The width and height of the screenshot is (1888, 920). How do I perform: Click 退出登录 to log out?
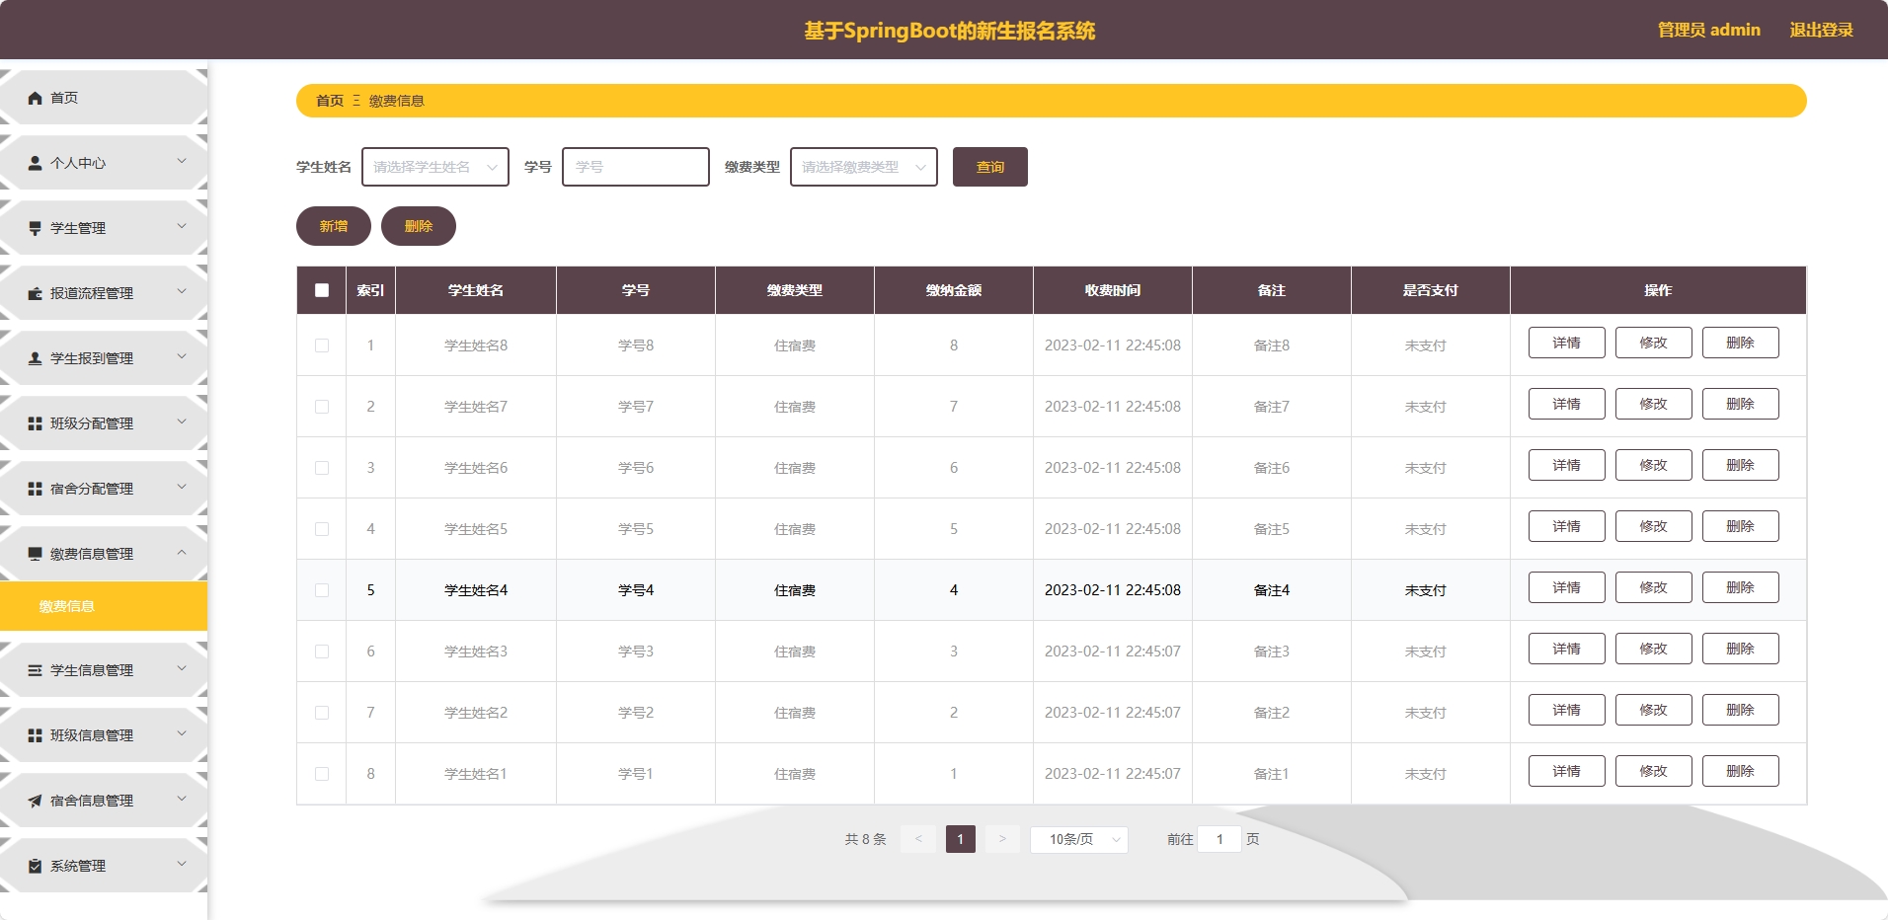tap(1822, 30)
